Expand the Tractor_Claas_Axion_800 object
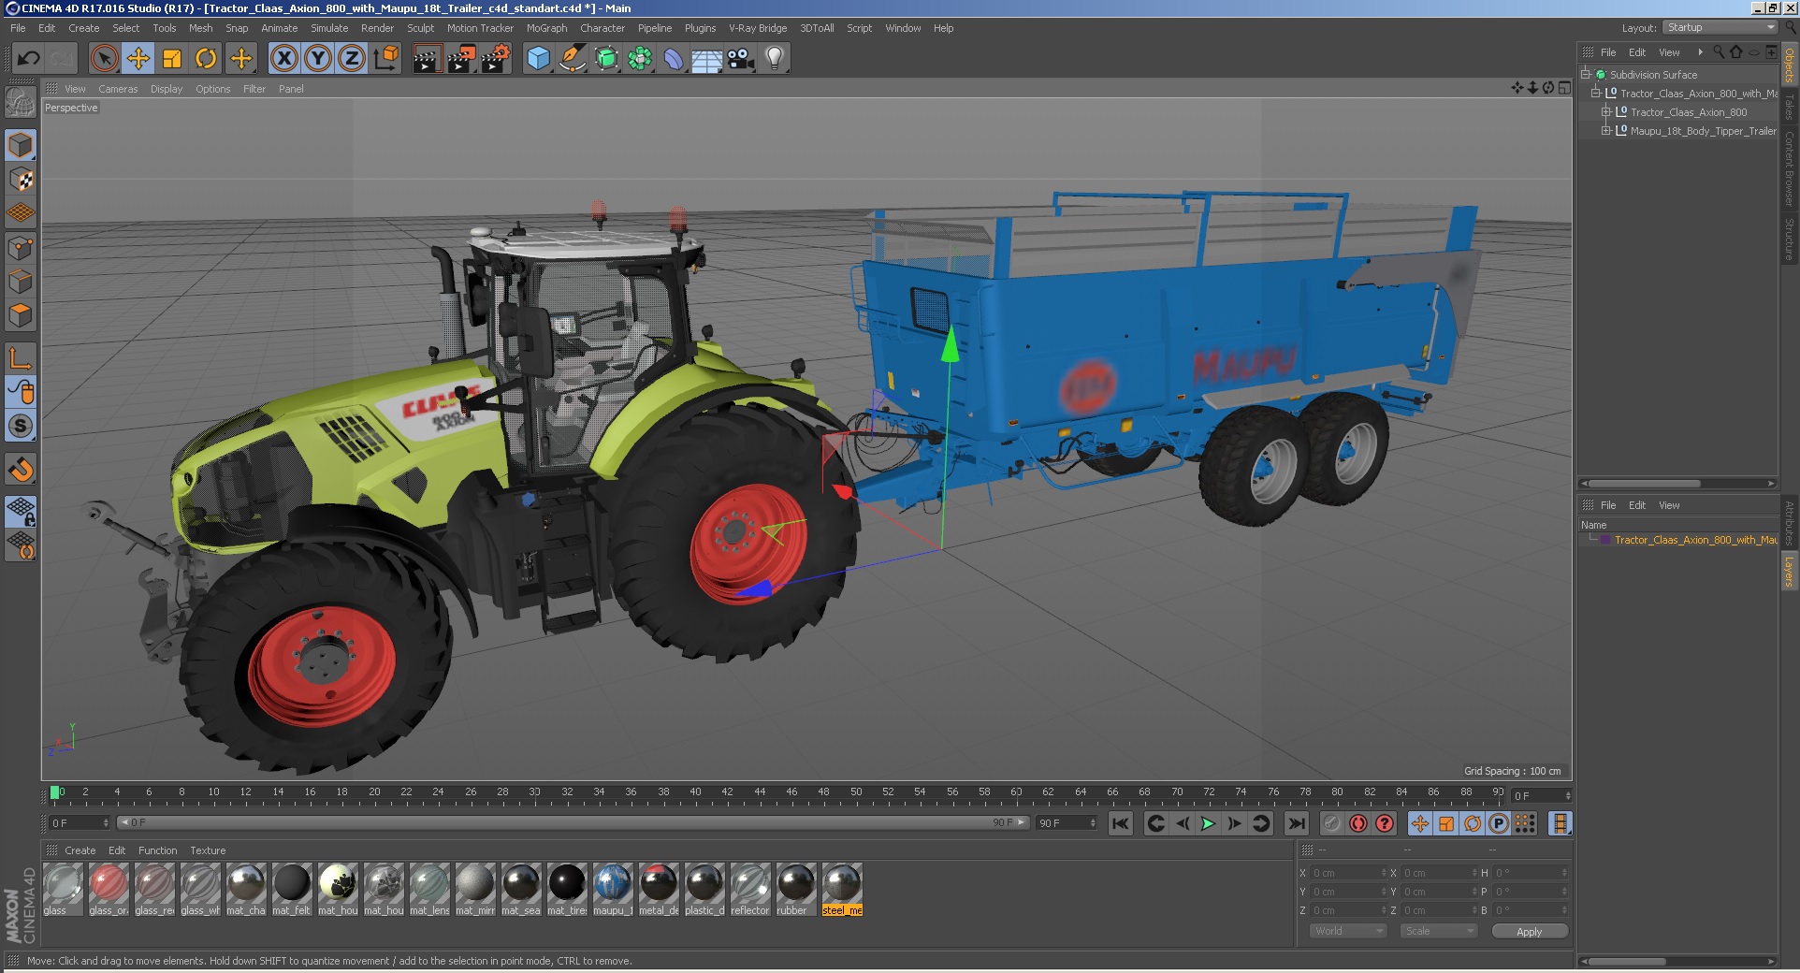Viewport: 1800px width, 973px height. [x=1605, y=111]
